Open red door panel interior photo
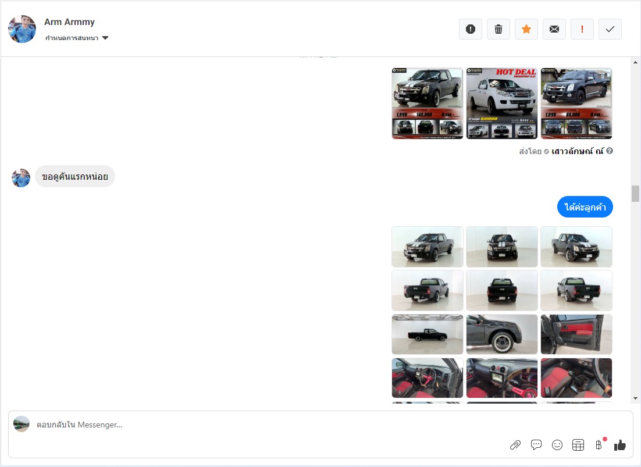Screen dimensions: 641x467 [576, 334]
